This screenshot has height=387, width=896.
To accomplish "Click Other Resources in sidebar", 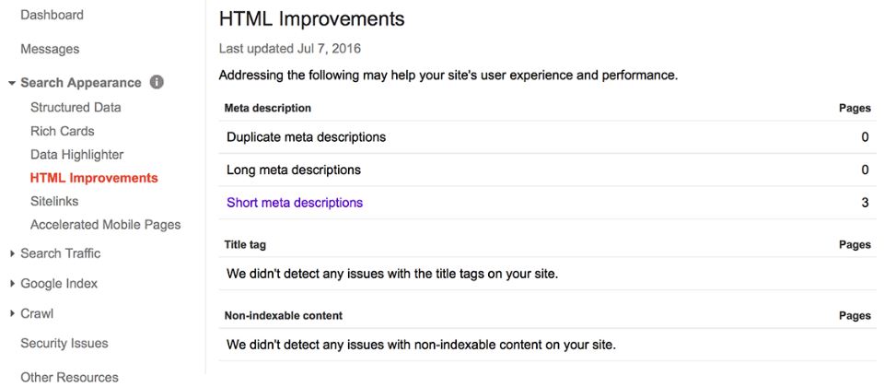I will (x=69, y=377).
